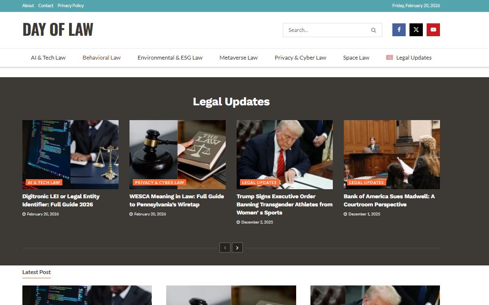The height and width of the screenshot is (305, 489).
Task: Open the Facebook social icon
Action: (399, 30)
